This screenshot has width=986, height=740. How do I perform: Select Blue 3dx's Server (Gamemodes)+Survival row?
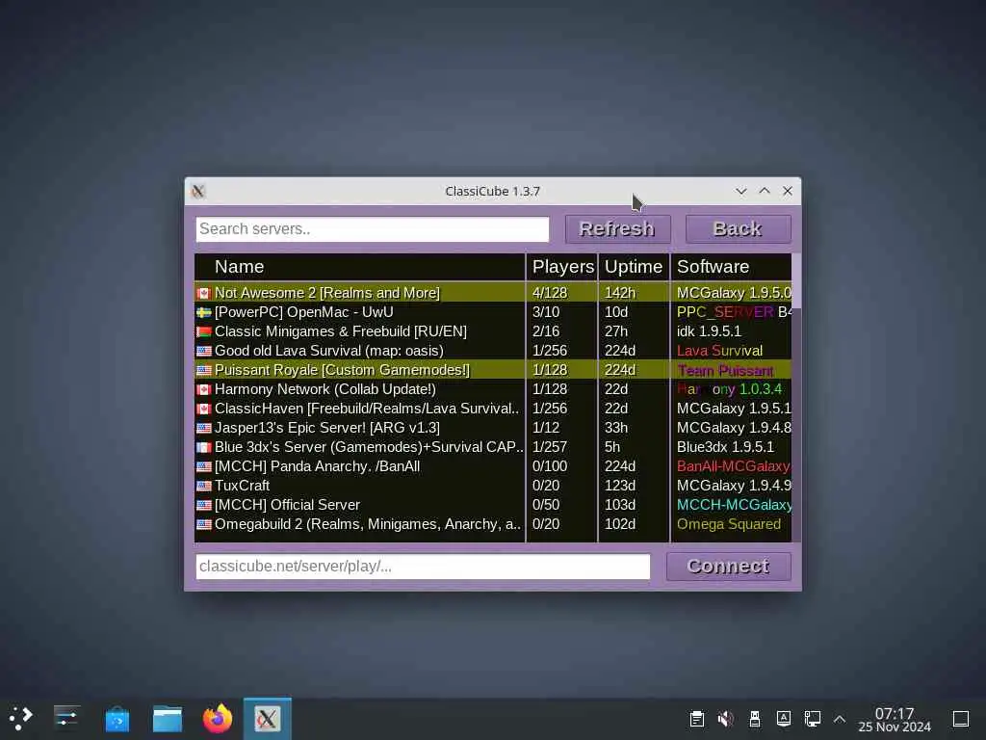click(x=493, y=447)
